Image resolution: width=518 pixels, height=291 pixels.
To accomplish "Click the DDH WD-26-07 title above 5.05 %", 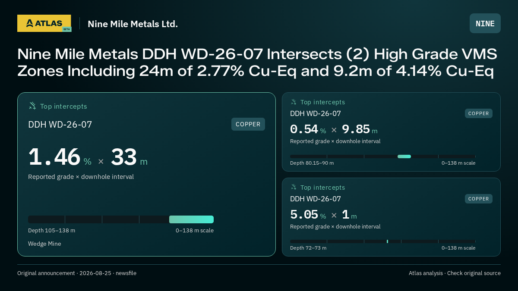I will point(316,199).
